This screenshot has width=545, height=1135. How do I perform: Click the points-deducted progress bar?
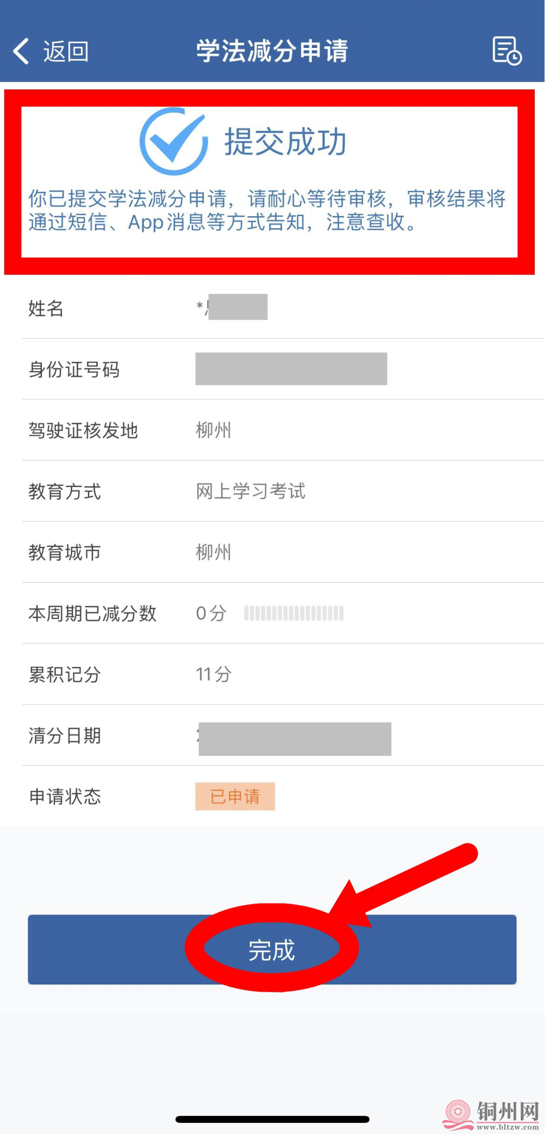[x=294, y=613]
